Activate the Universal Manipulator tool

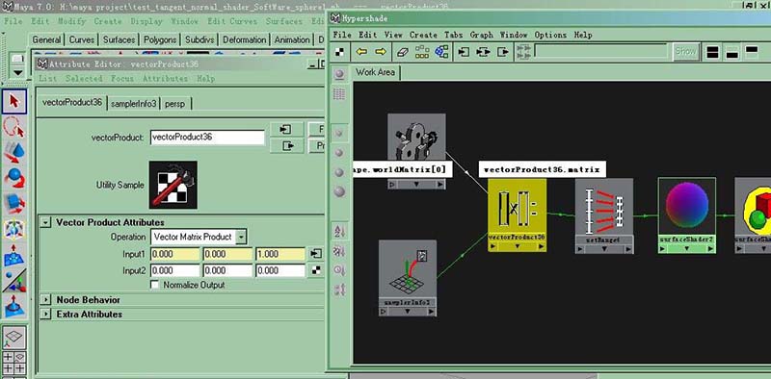[x=14, y=229]
